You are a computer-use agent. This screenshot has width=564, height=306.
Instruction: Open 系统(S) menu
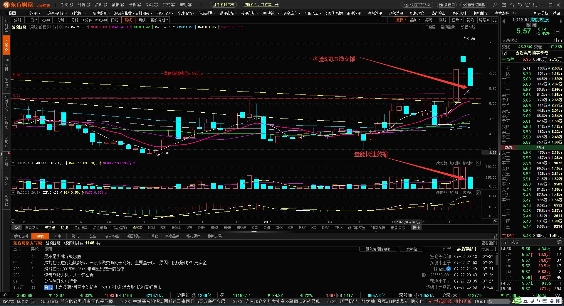coord(67,5)
